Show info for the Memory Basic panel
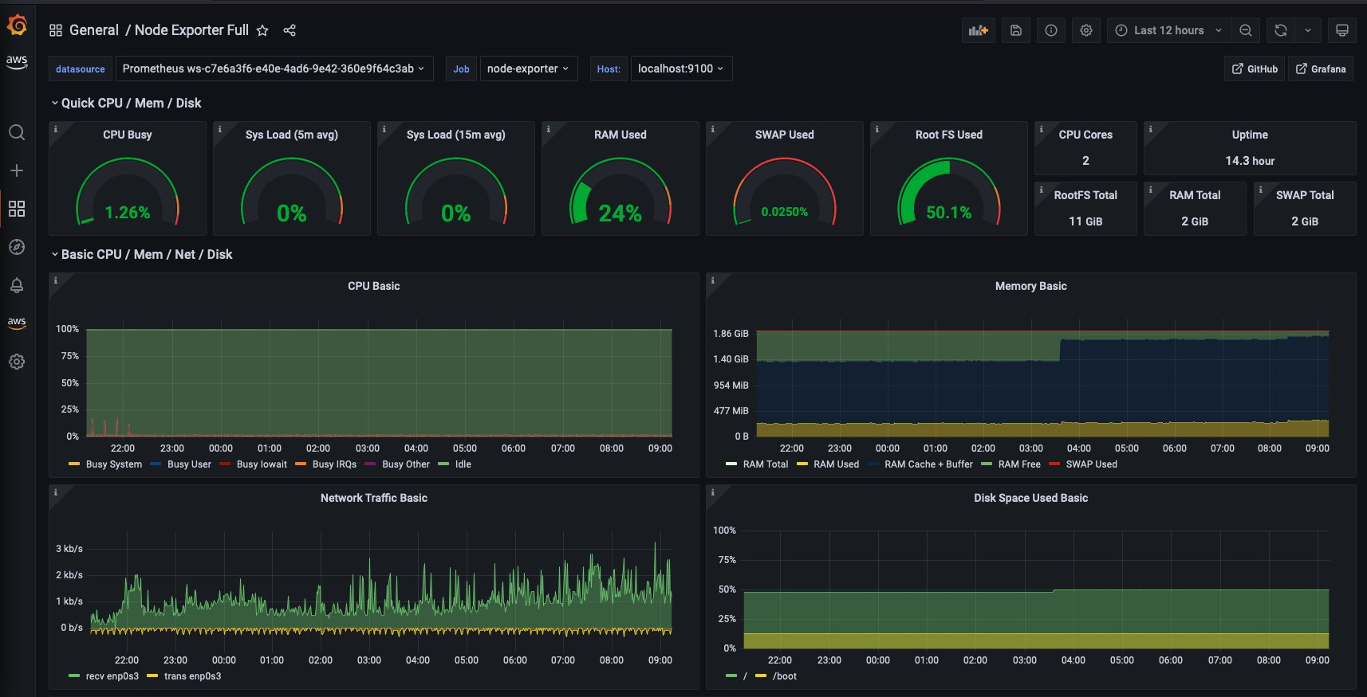Viewport: 1367px width, 697px height. (x=713, y=280)
